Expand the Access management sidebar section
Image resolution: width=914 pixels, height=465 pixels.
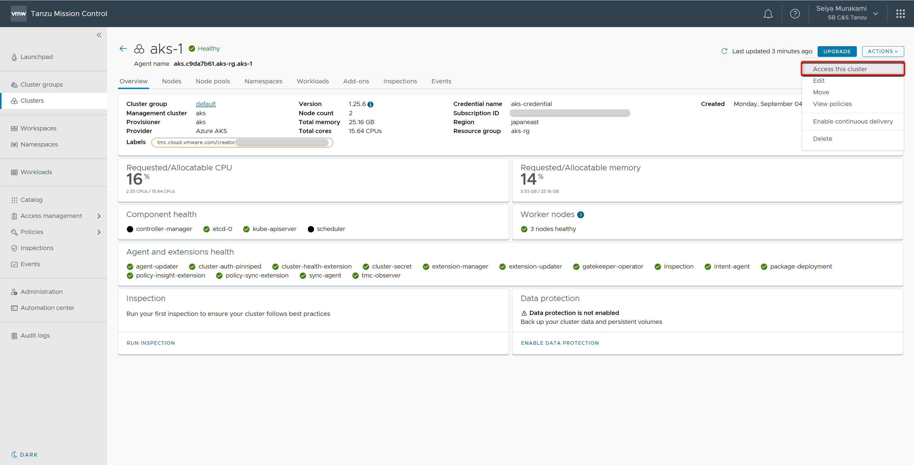click(99, 216)
